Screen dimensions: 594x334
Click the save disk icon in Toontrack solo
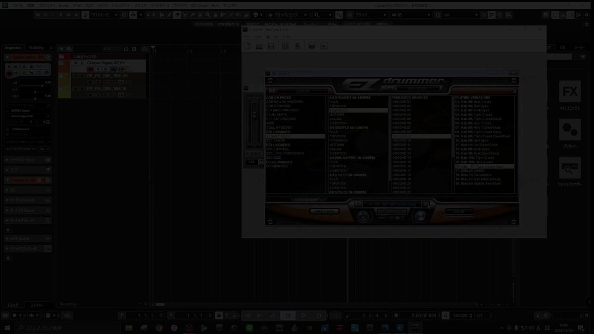point(271,46)
